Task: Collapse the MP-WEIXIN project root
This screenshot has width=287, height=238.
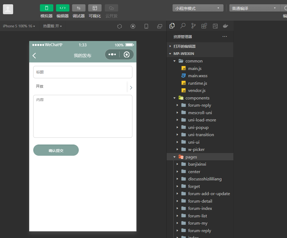Action: (x=200, y=54)
